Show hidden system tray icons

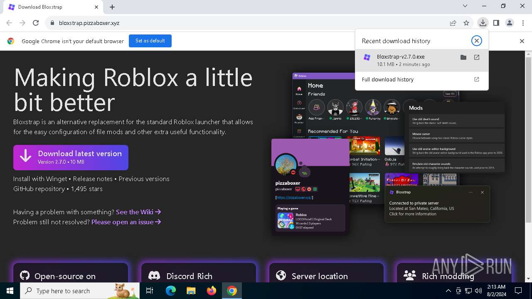(x=448, y=291)
